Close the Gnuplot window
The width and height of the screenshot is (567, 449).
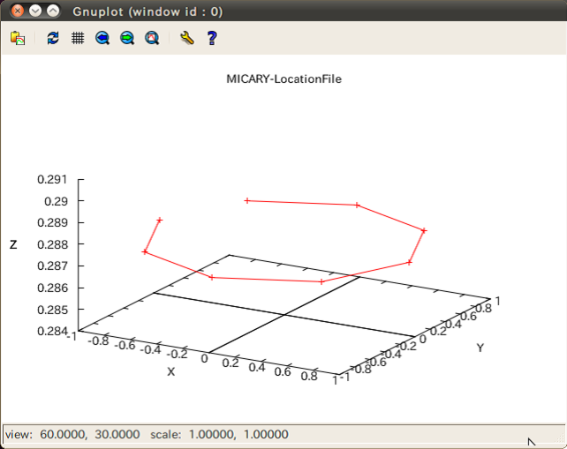(17, 11)
